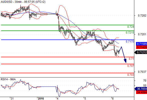Viewport: 147px width, 100px height.
Task: Click the 31 date axis label
Action: pos(12,98)
